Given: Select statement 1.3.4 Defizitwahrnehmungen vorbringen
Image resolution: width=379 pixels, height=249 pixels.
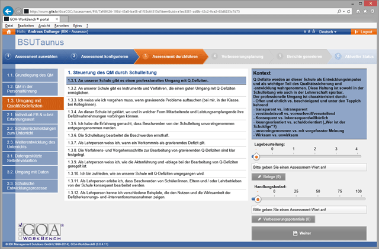Looking at the screenshot, I should [x=156, y=114].
